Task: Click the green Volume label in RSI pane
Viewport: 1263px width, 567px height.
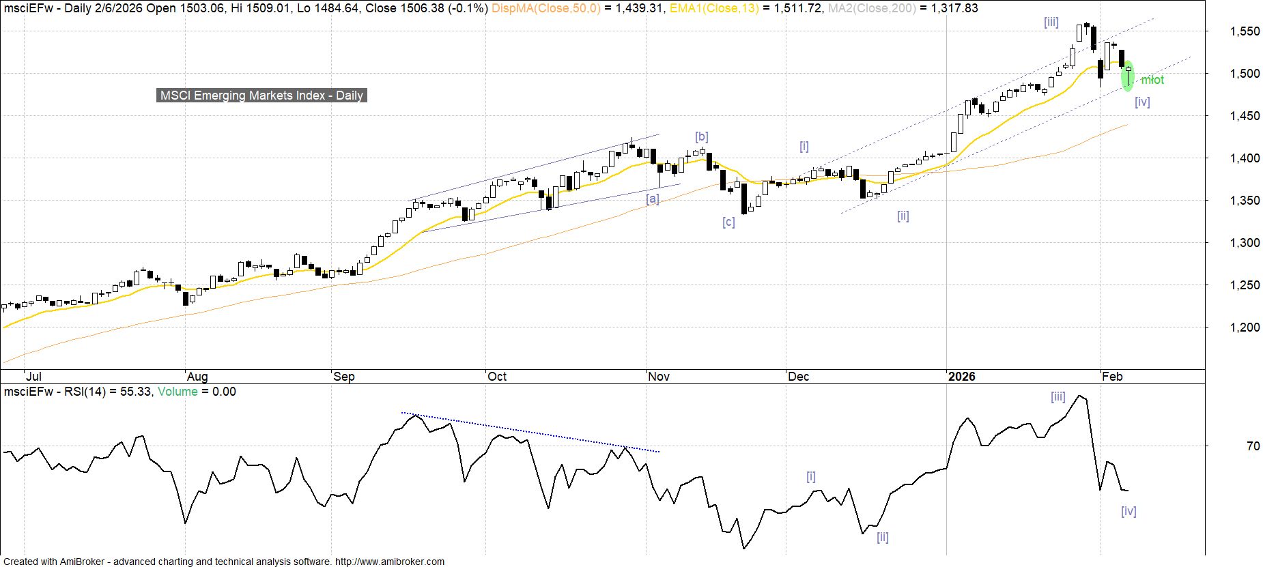Action: [178, 392]
